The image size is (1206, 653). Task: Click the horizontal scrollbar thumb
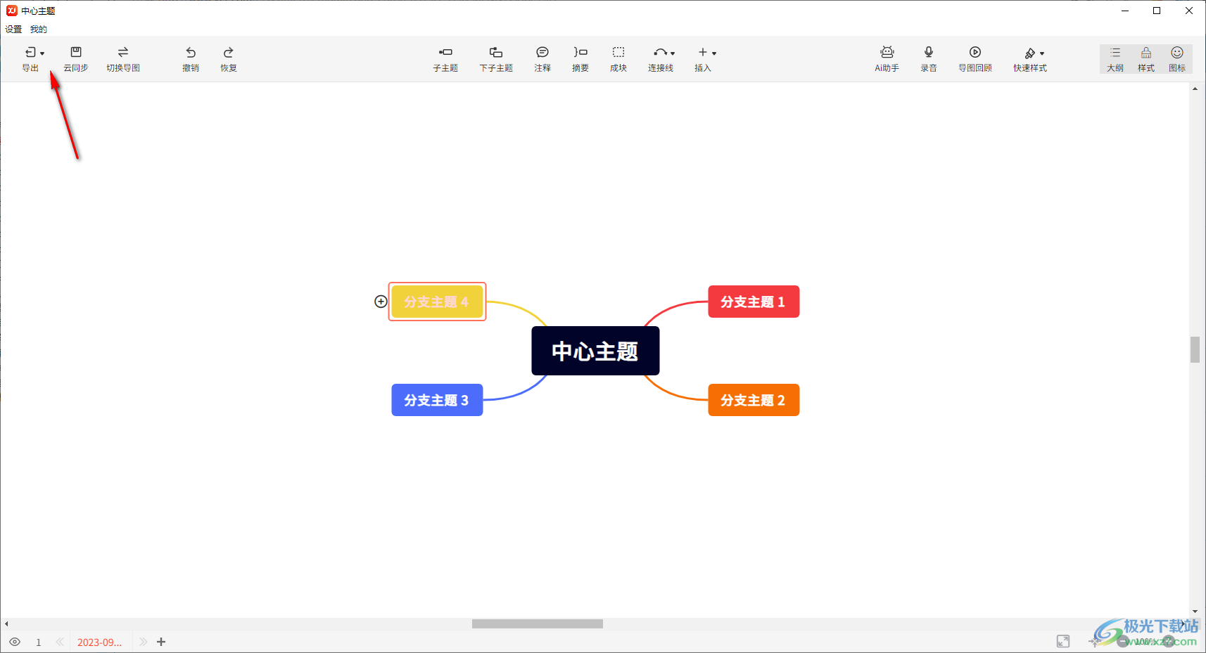538,623
